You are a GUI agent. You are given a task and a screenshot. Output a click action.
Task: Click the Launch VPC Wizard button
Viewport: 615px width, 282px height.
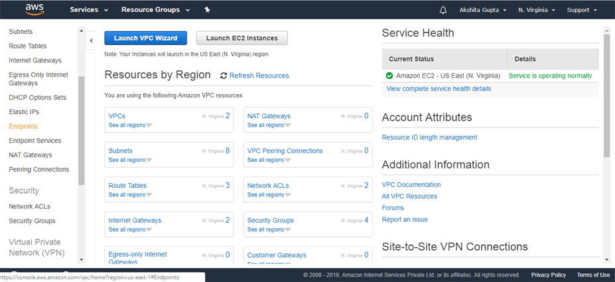pos(145,38)
